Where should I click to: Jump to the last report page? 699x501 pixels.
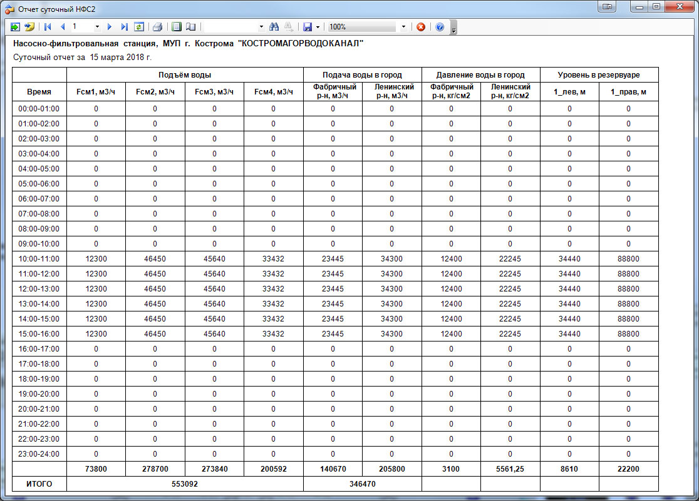coord(125,27)
